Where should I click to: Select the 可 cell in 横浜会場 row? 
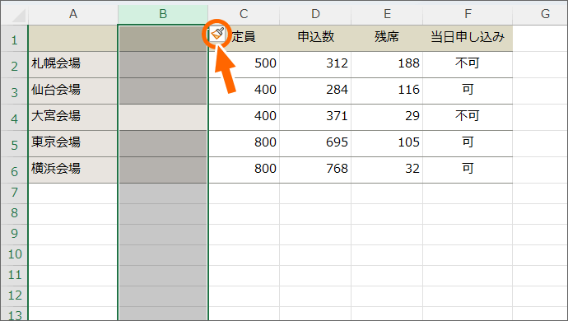(468, 170)
